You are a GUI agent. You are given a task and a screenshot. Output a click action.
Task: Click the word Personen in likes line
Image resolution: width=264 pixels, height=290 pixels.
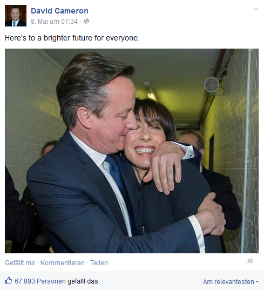click(x=51, y=281)
